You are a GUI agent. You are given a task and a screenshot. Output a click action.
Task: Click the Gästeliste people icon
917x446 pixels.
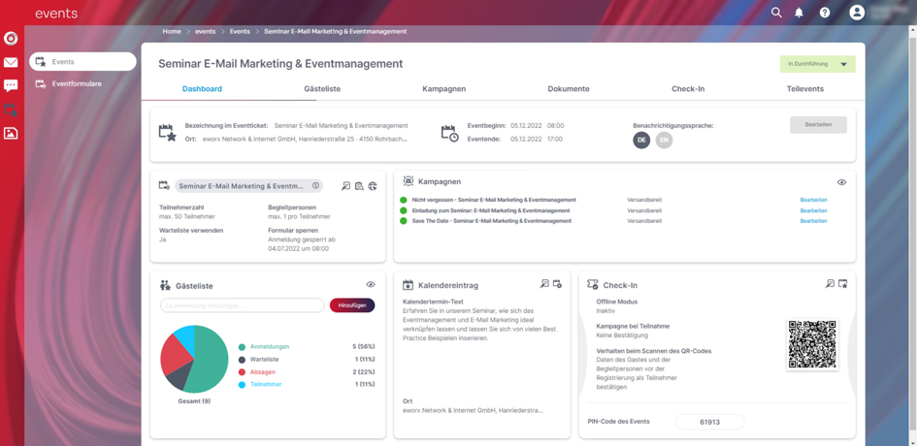click(x=165, y=285)
